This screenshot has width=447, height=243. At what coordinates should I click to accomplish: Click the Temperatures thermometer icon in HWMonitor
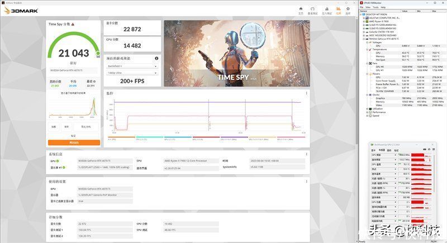point(370,49)
